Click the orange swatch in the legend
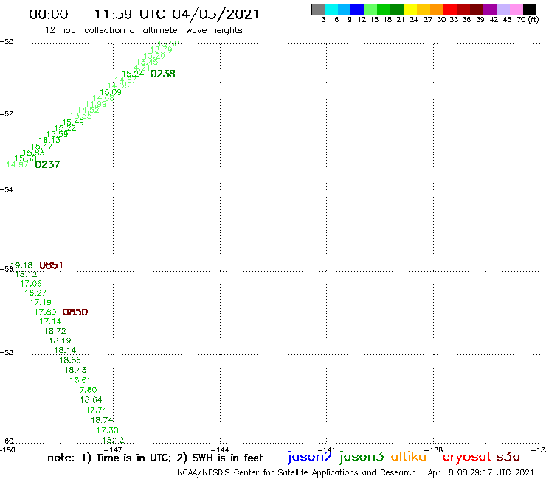 point(437,9)
